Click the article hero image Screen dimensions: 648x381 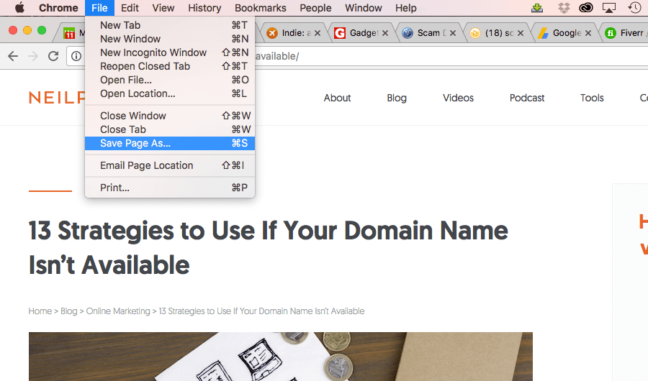click(x=281, y=357)
